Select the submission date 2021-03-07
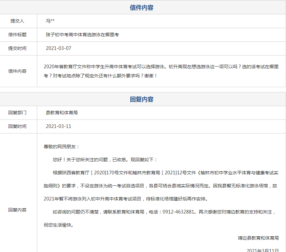Image resolution: width=286 pixels, height=252 pixels. point(59,48)
